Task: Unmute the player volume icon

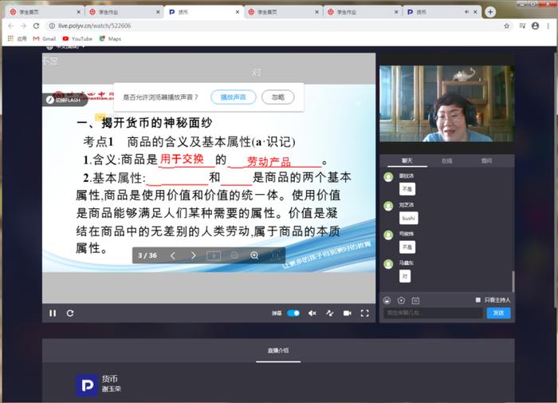Action: coord(312,313)
